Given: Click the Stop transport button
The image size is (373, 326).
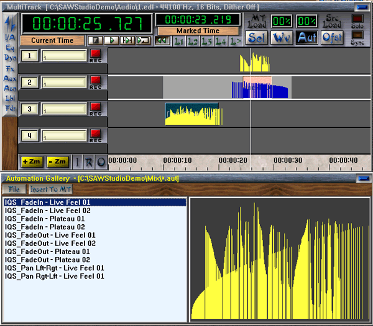Looking at the screenshot, I should click(96, 40).
